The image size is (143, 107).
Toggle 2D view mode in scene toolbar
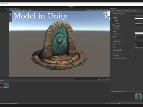(x=91, y=10)
